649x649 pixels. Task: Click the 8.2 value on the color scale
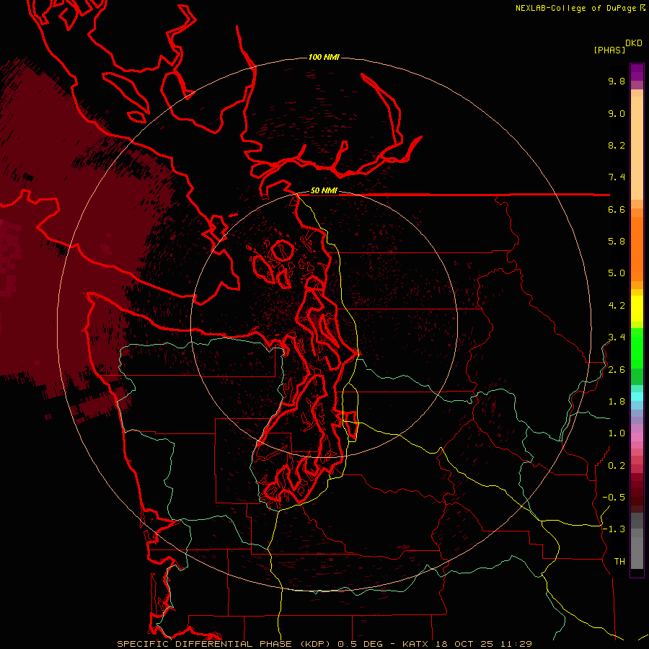(617, 145)
